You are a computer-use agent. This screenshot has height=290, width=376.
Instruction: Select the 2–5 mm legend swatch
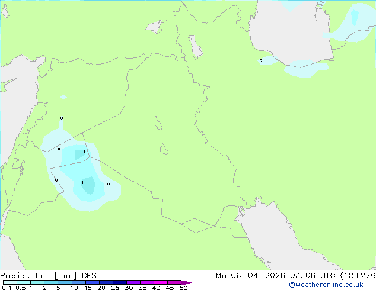point(52,282)
